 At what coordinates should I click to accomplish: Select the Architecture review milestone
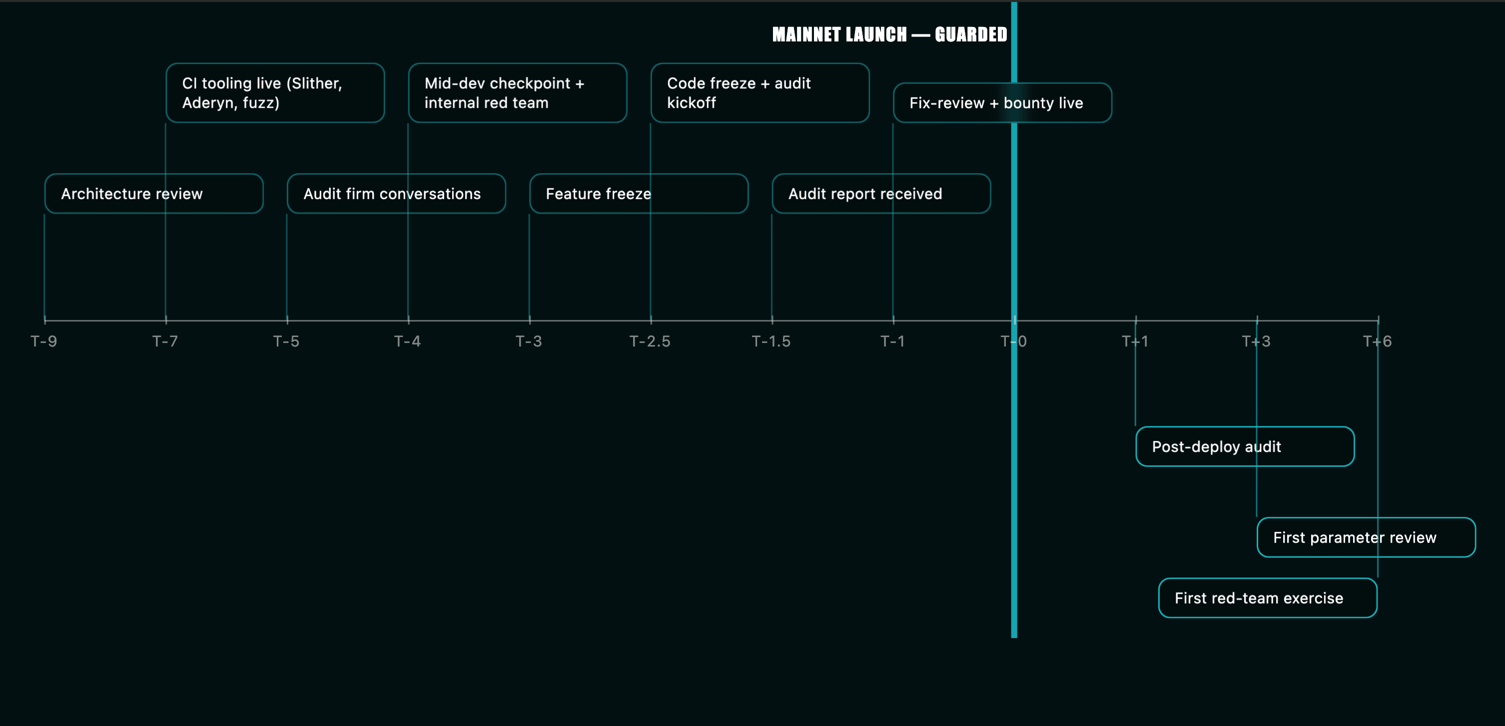point(154,194)
